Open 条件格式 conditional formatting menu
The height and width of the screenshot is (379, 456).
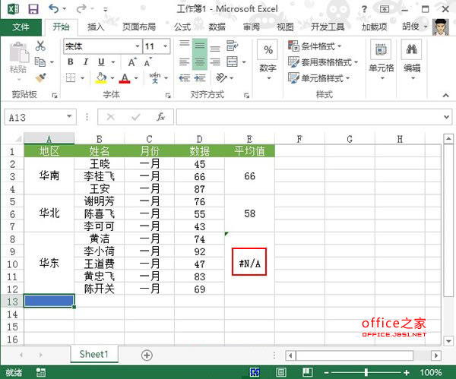point(315,46)
